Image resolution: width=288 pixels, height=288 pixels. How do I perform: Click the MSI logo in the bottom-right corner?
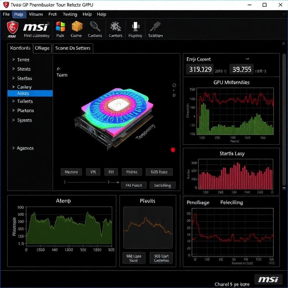coord(269,279)
